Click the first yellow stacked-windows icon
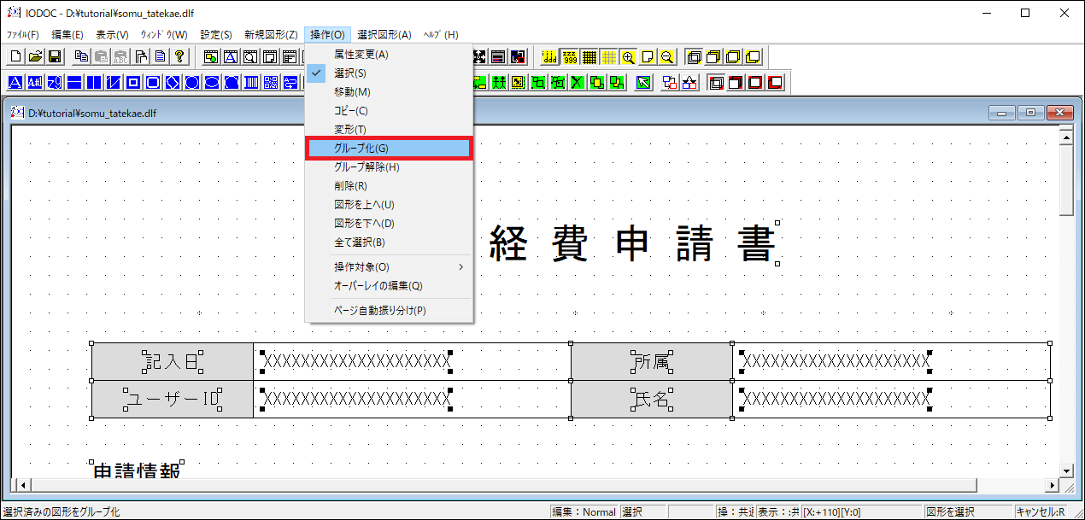The image size is (1085, 520). click(695, 57)
